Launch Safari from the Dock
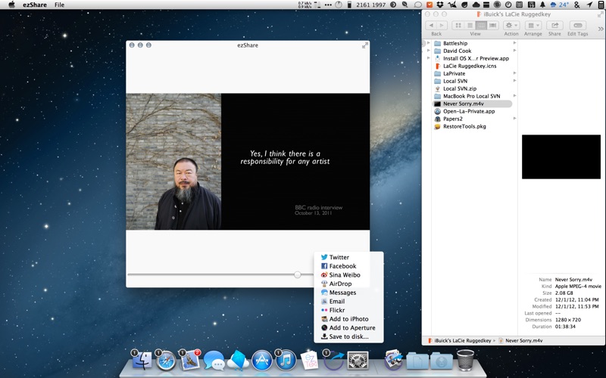Image resolution: width=606 pixels, height=378 pixels. 166,361
